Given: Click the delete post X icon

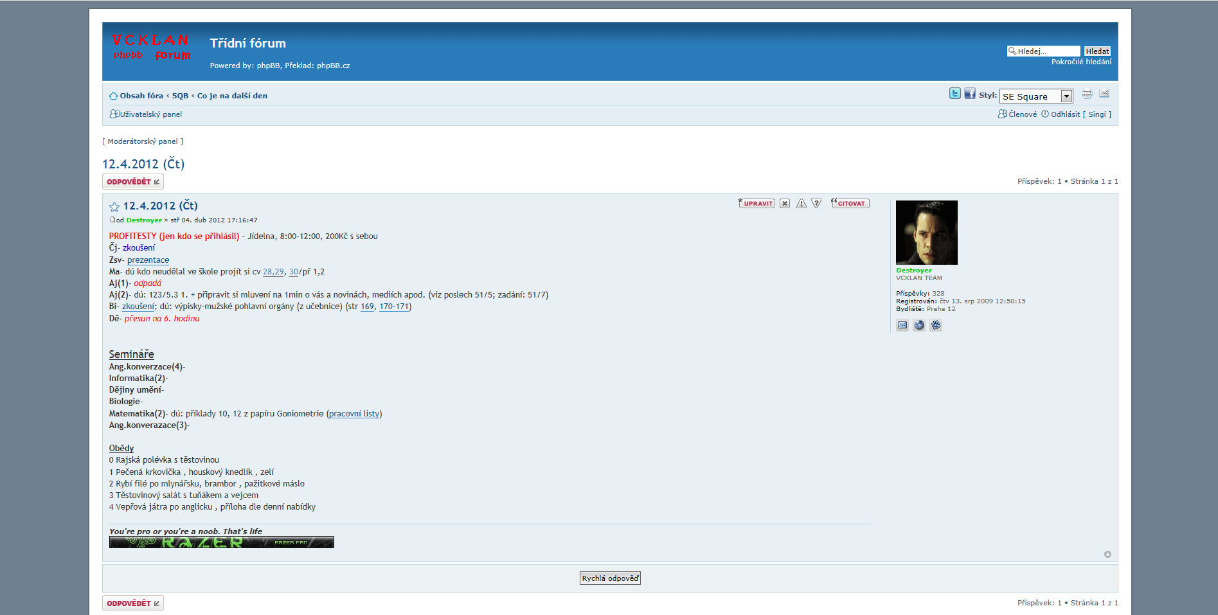Looking at the screenshot, I should 785,204.
